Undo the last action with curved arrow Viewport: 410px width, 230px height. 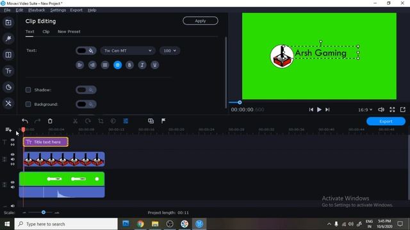[25, 121]
